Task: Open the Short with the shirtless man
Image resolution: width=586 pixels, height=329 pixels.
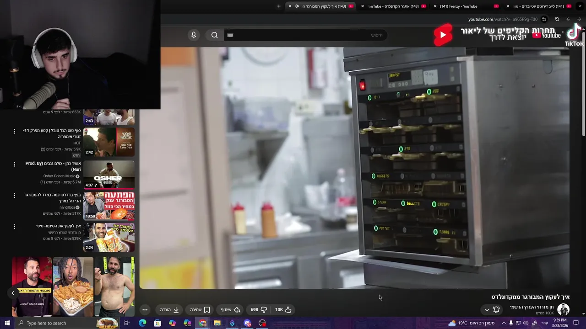Action: [114, 287]
